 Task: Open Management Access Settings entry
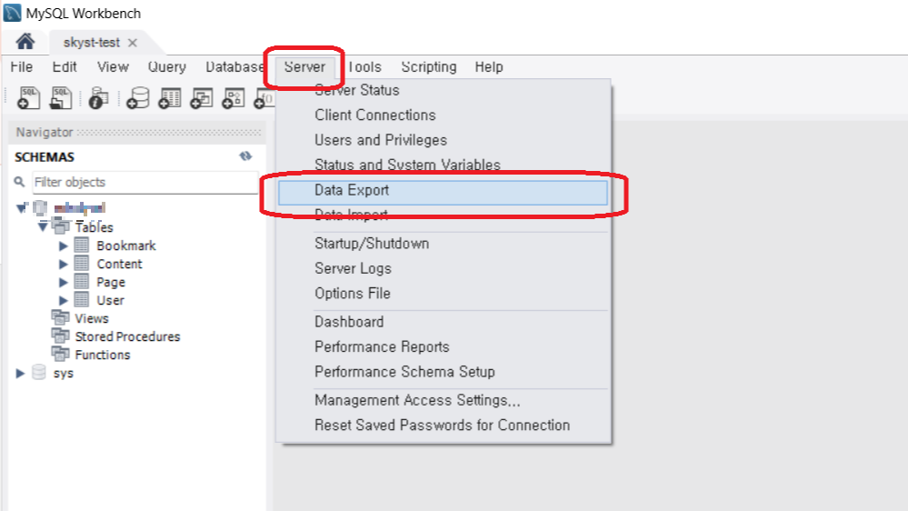point(443,400)
